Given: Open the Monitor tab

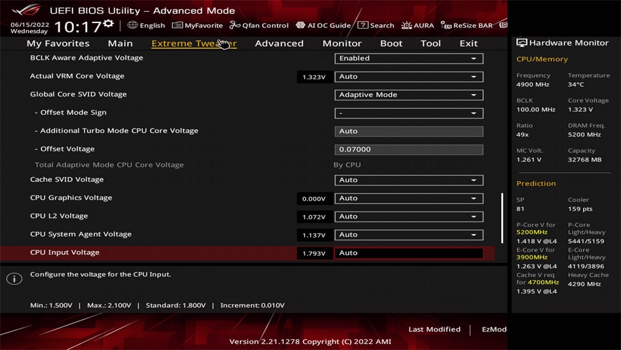Looking at the screenshot, I should click(342, 43).
